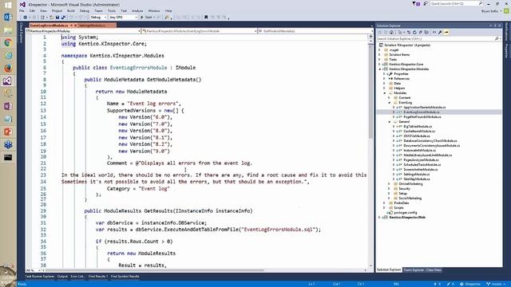Expand the Solution Items folder
Image resolution: width=511 pixels, height=287 pixels.
(x=379, y=55)
